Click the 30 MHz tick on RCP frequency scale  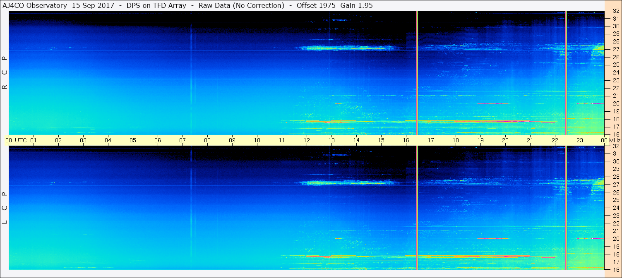click(615, 26)
